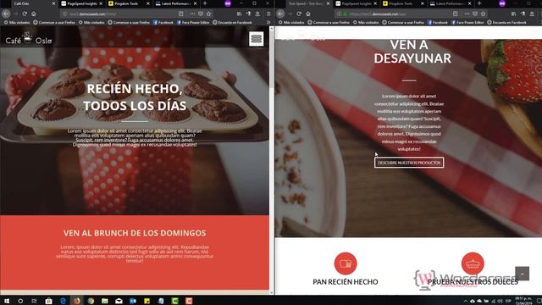Click the red bread icon above Pan Recién Hecho
The image size is (542, 305).
click(346, 263)
